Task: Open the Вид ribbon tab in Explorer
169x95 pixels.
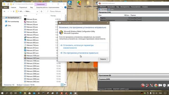Action: [31, 7]
